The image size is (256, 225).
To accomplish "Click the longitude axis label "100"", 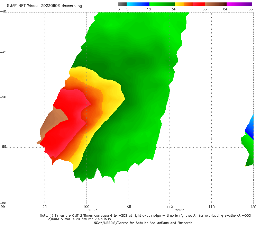I will [86, 207].
